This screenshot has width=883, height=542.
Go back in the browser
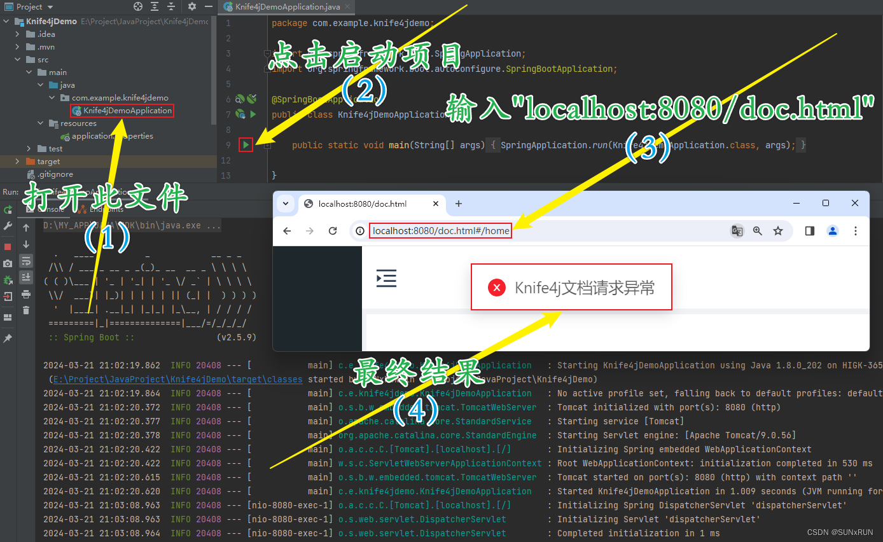click(x=287, y=231)
